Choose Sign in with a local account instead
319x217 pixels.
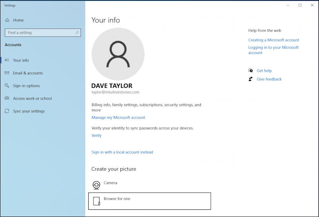click(x=122, y=152)
